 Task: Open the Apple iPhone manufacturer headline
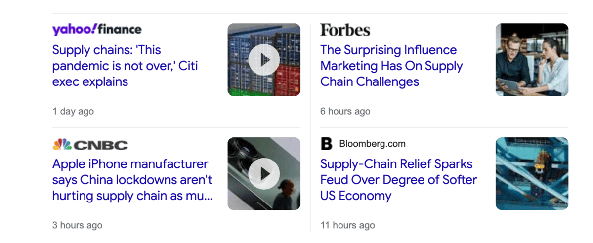132,180
